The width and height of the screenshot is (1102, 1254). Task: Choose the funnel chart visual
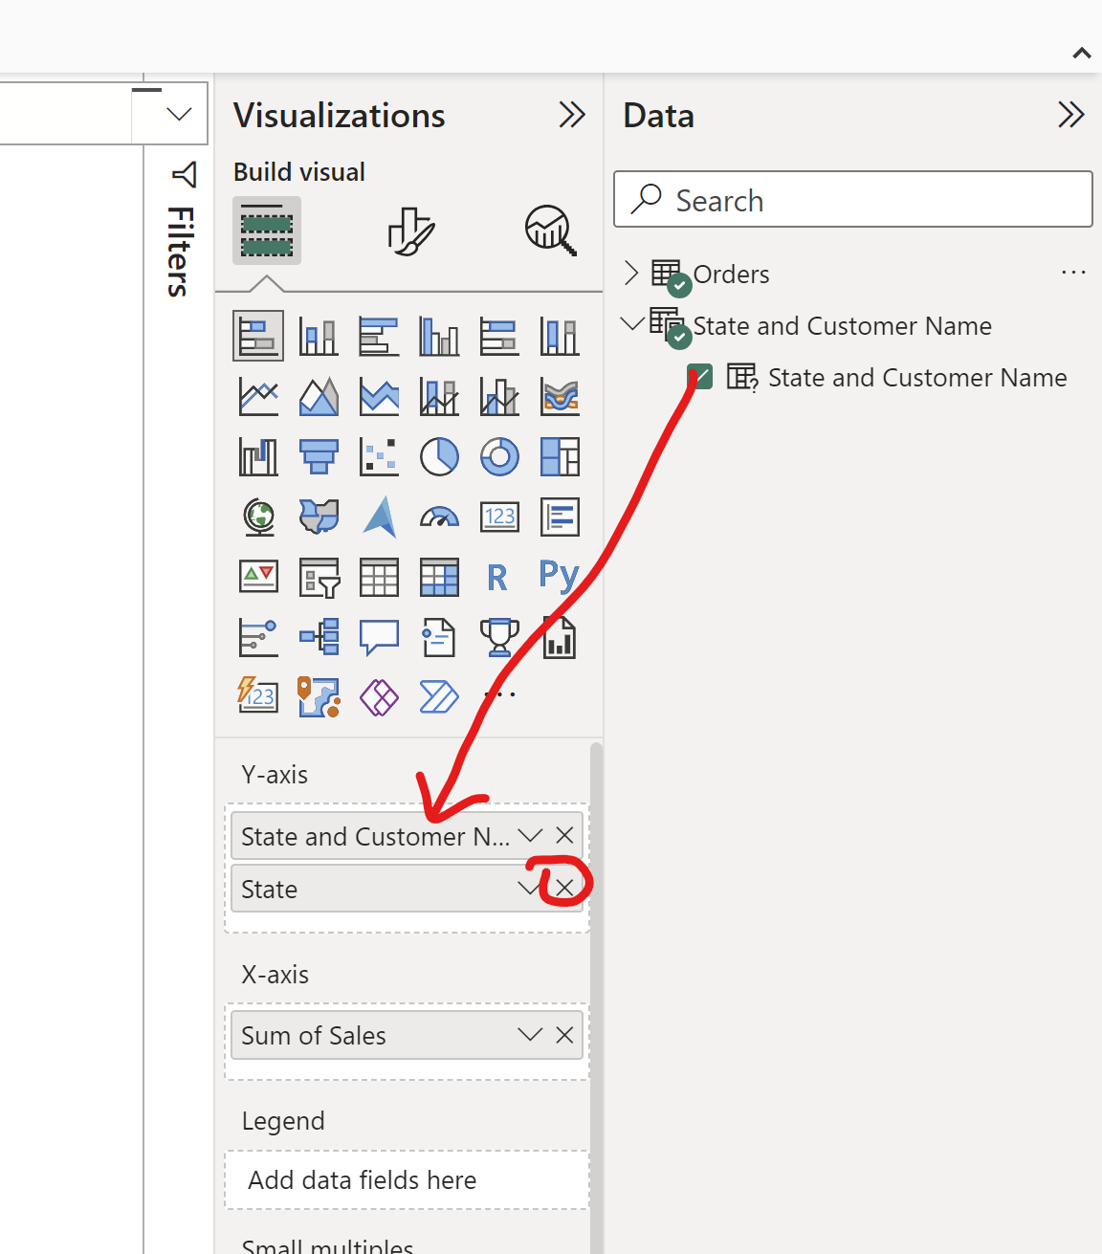319,457
